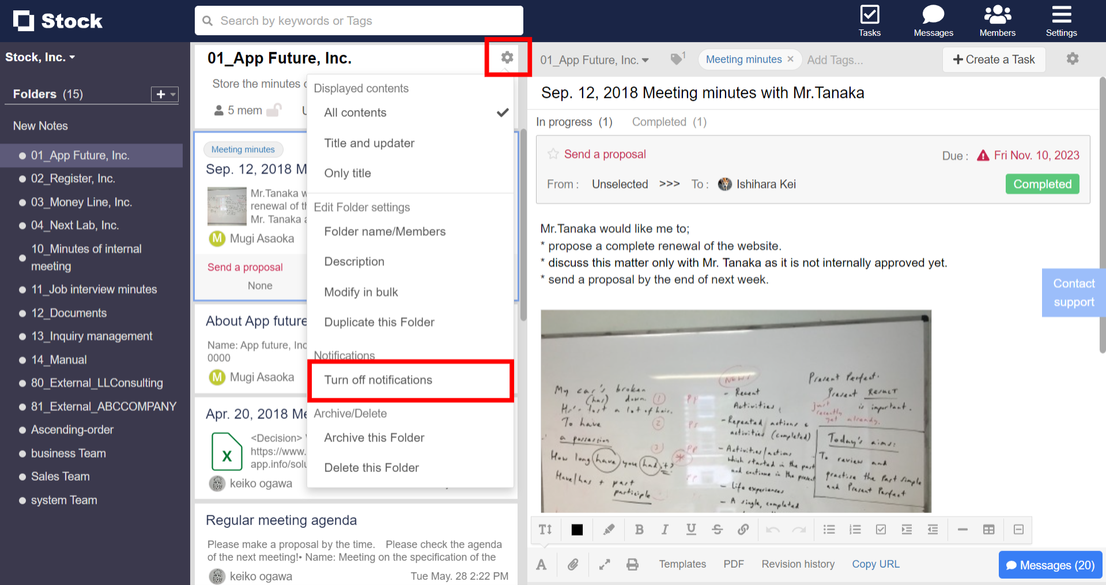
Task: Open the Revision history link
Action: 798,564
